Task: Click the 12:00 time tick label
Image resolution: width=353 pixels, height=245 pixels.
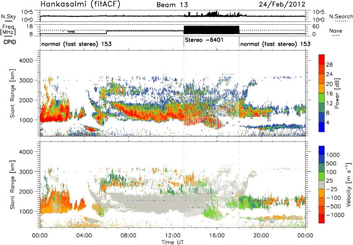Action: point(173,236)
